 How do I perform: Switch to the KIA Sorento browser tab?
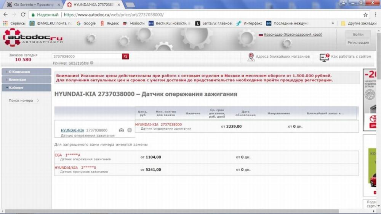[33, 5]
